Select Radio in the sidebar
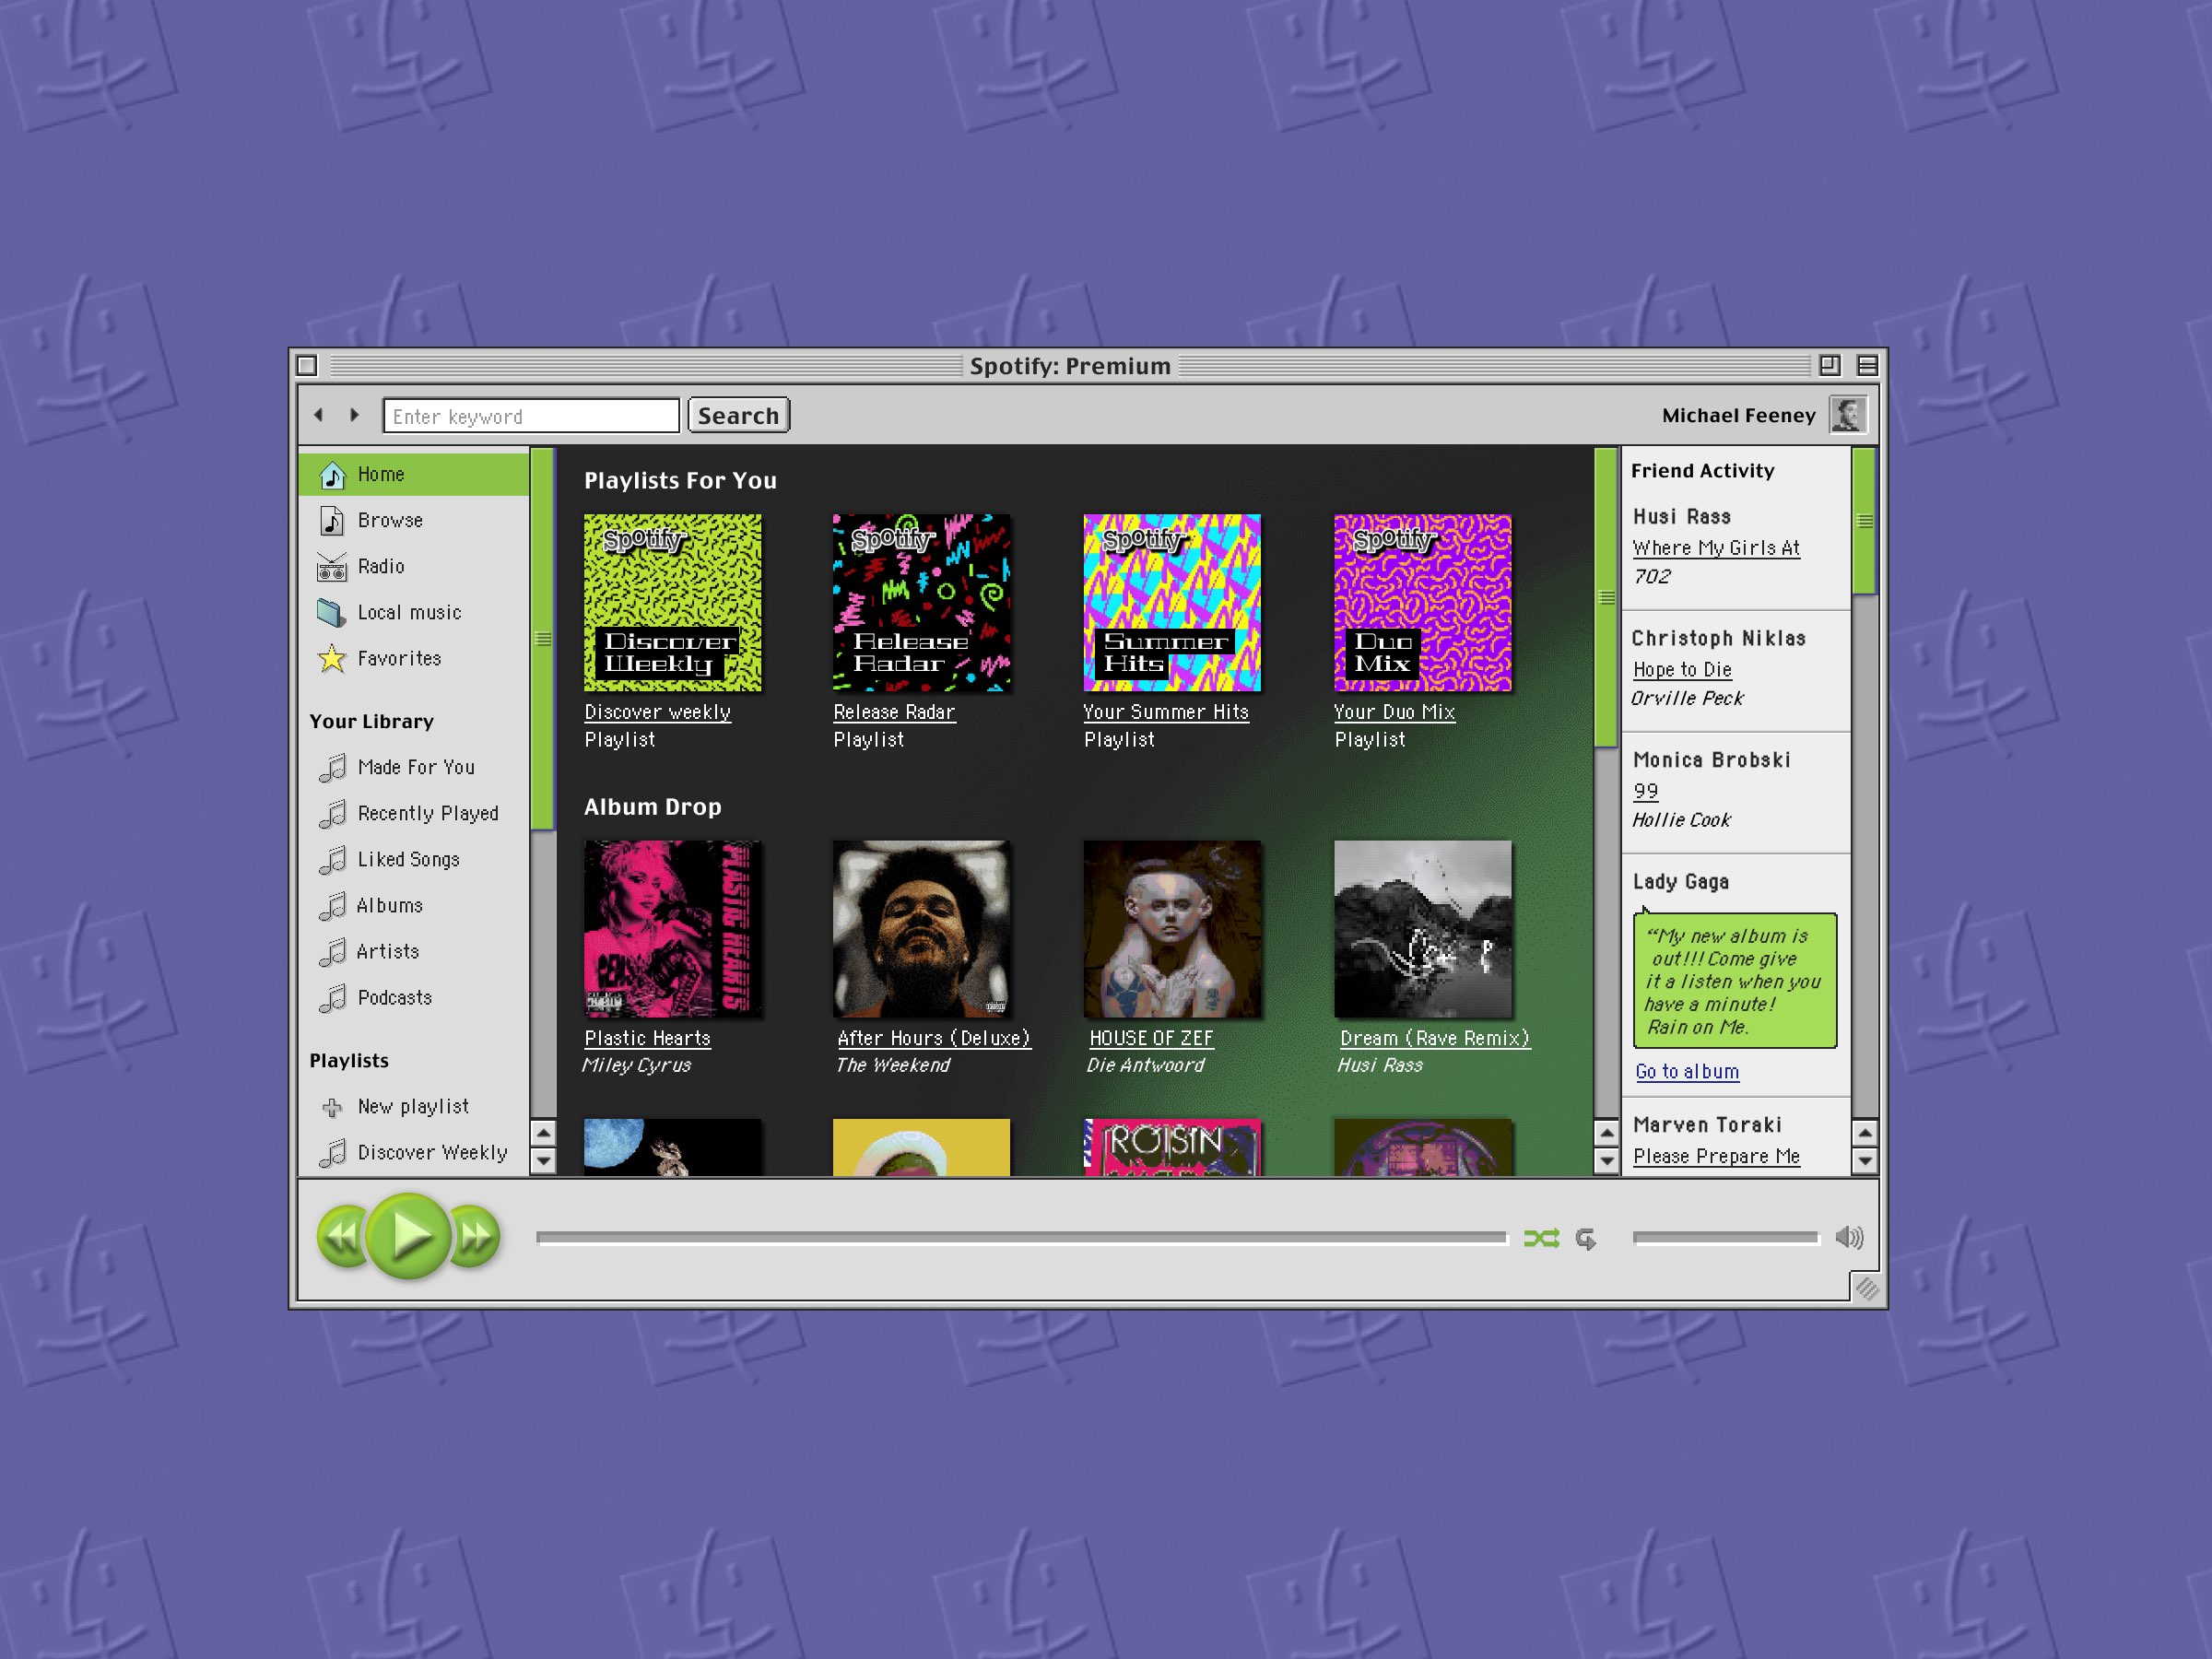The image size is (2212, 1659). [381, 566]
